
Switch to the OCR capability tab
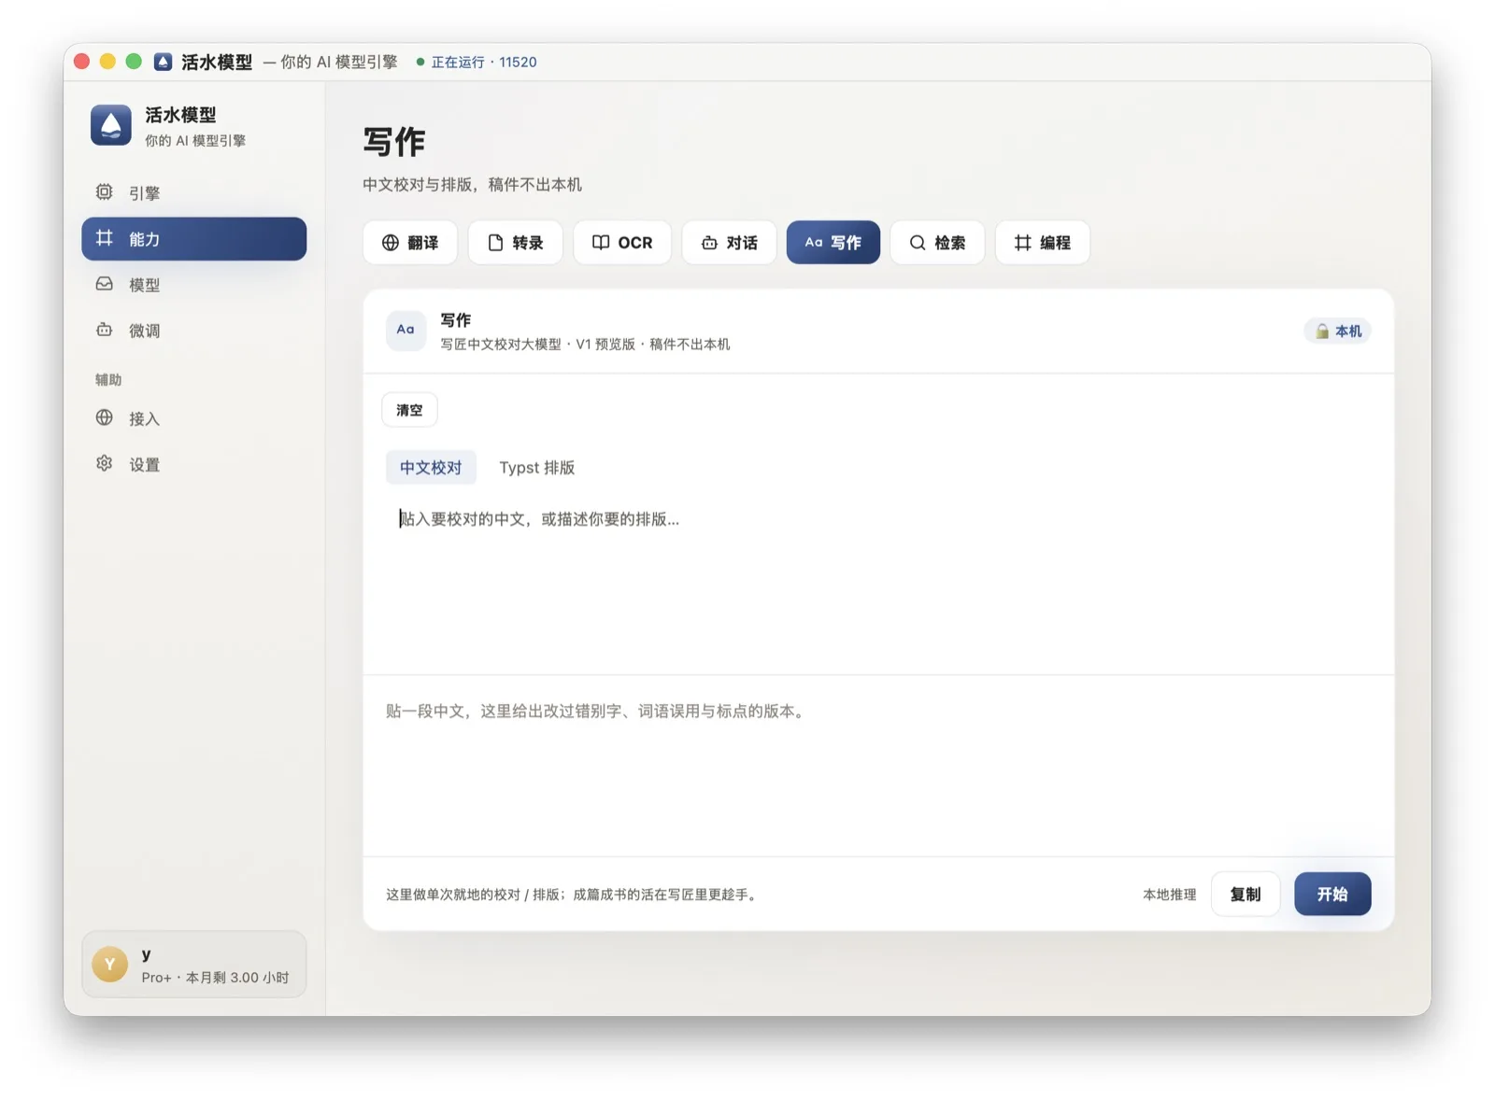[x=622, y=243]
